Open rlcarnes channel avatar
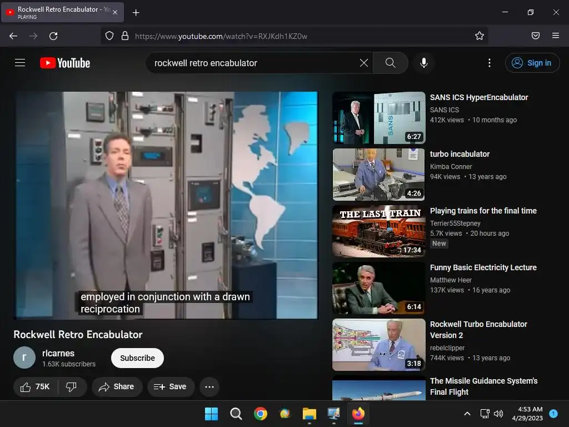This screenshot has width=569, height=427. (x=24, y=358)
